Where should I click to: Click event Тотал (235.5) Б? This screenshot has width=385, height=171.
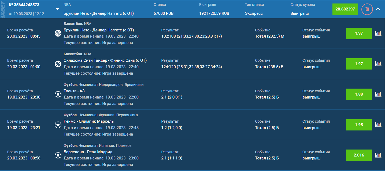click(269, 67)
